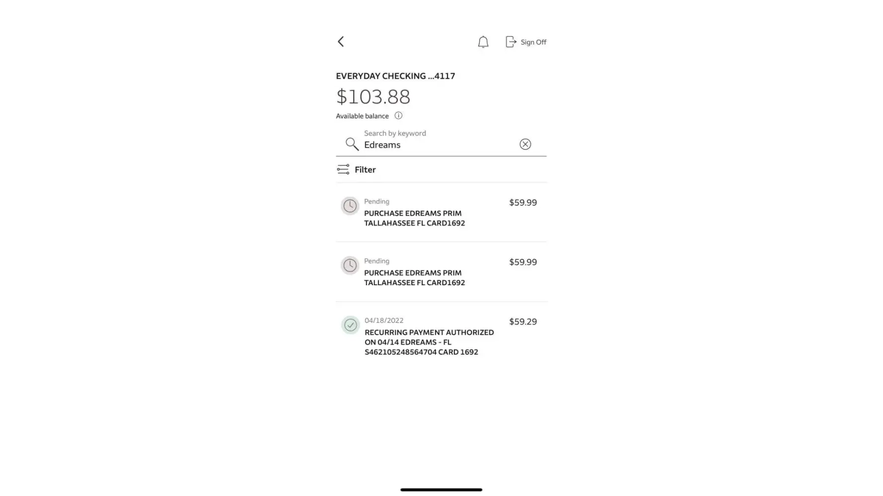The height and width of the screenshot is (496, 883).
Task: Show Available balance info icon details
Action: pos(398,116)
